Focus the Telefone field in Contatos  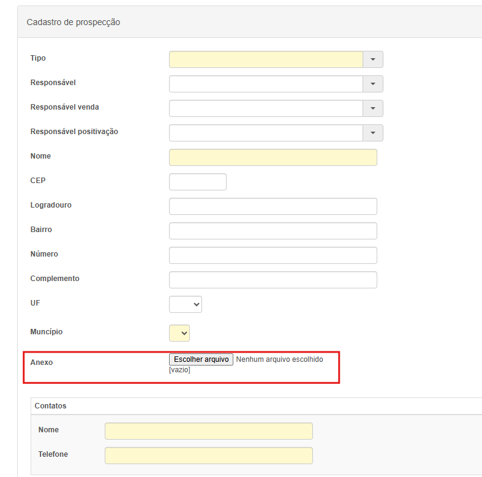(208, 456)
